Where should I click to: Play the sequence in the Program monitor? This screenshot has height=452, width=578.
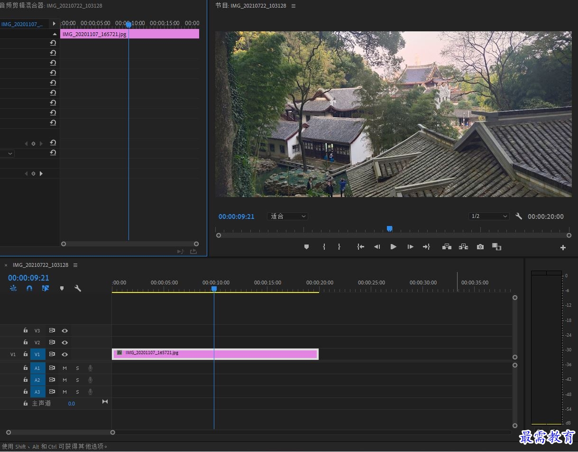(393, 247)
